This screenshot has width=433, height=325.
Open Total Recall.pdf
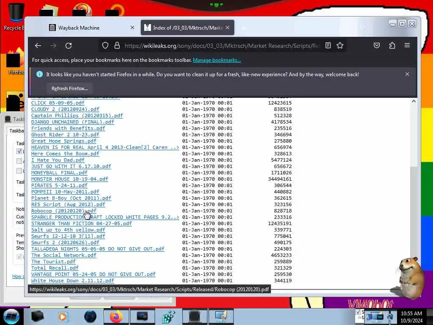coord(55,268)
